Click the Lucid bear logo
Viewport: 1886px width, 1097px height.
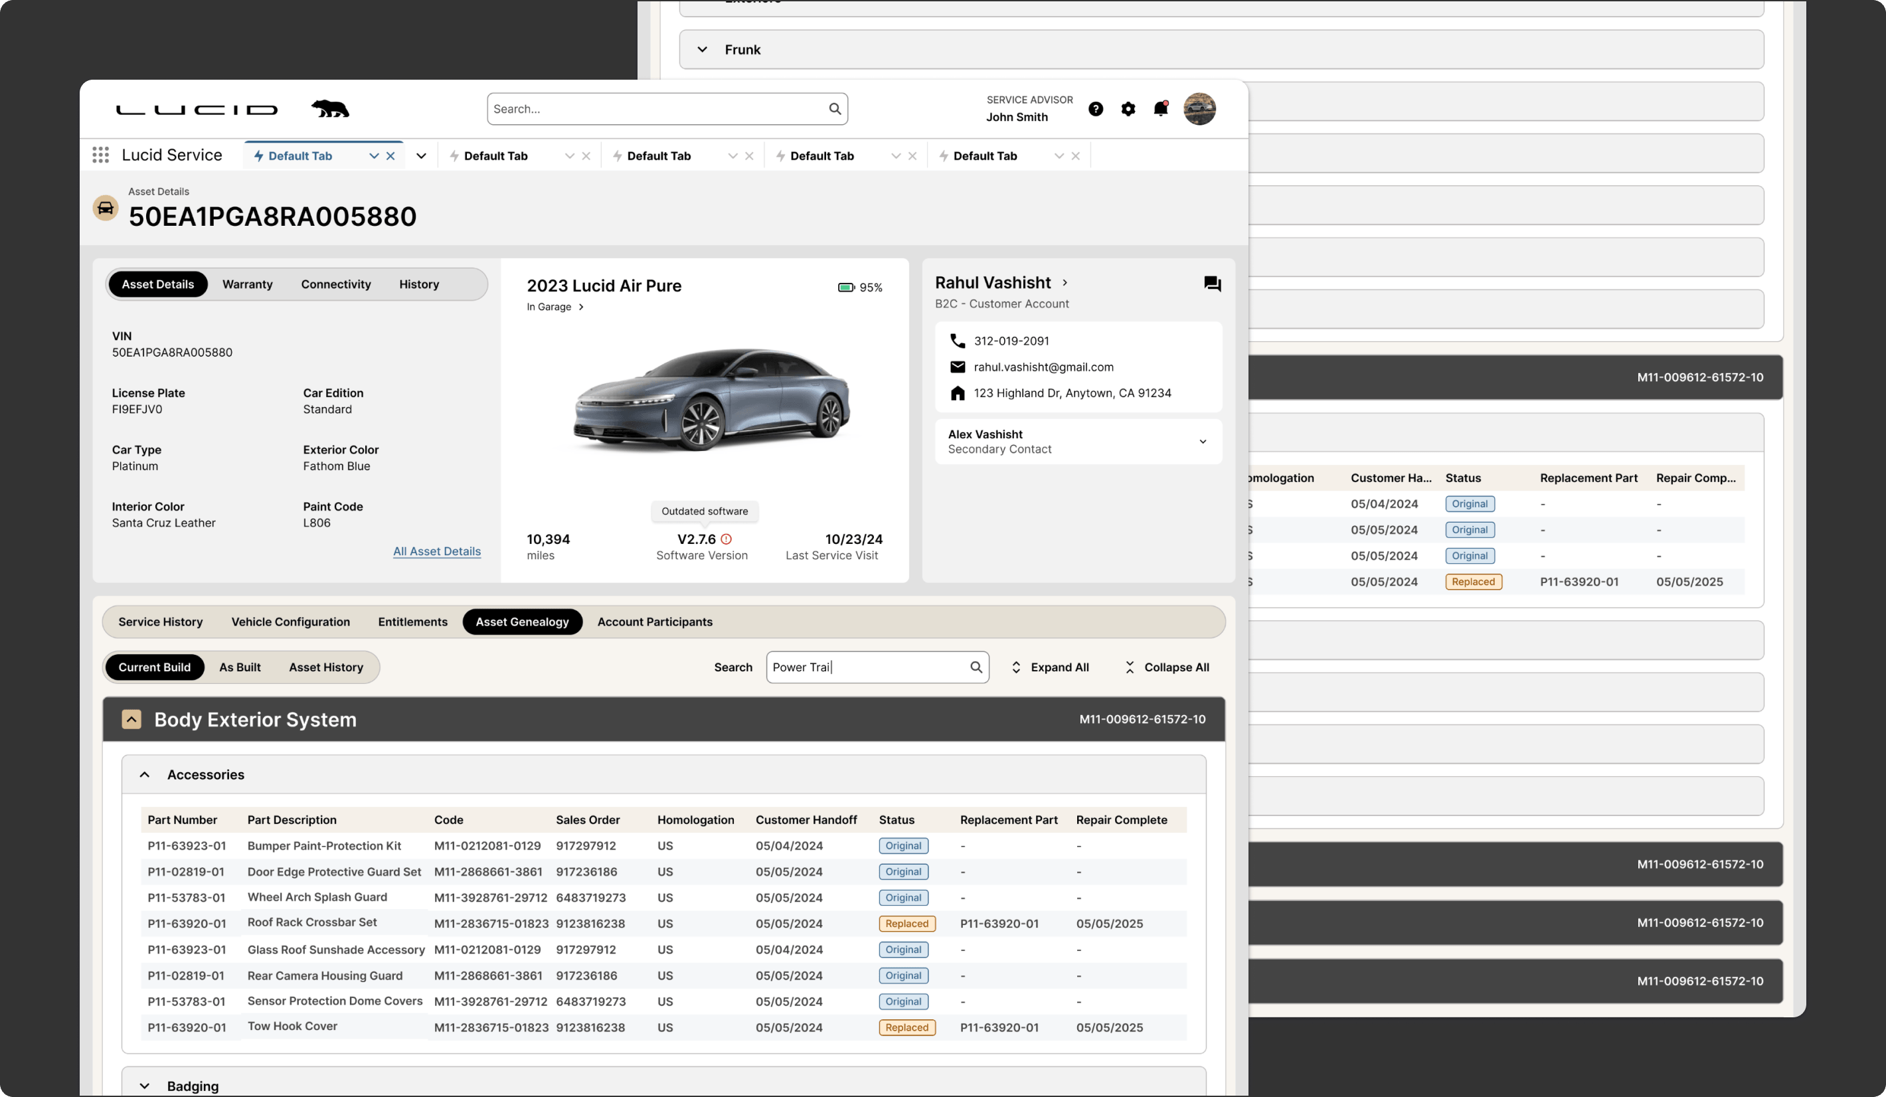point(330,110)
